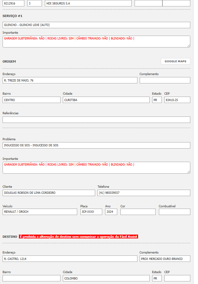Screen dimensions: 198x284
Task: Click destination address R. CASTRO, 1214
Action: (x=70, y=259)
